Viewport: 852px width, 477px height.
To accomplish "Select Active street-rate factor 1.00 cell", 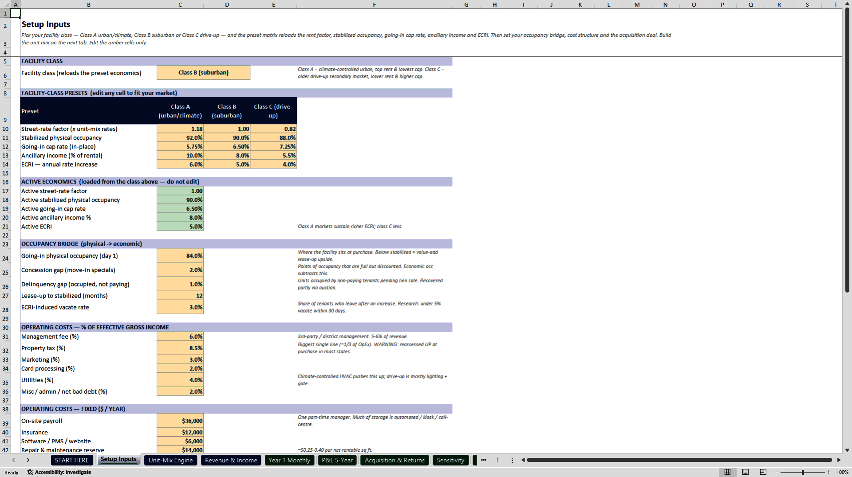I will point(180,191).
